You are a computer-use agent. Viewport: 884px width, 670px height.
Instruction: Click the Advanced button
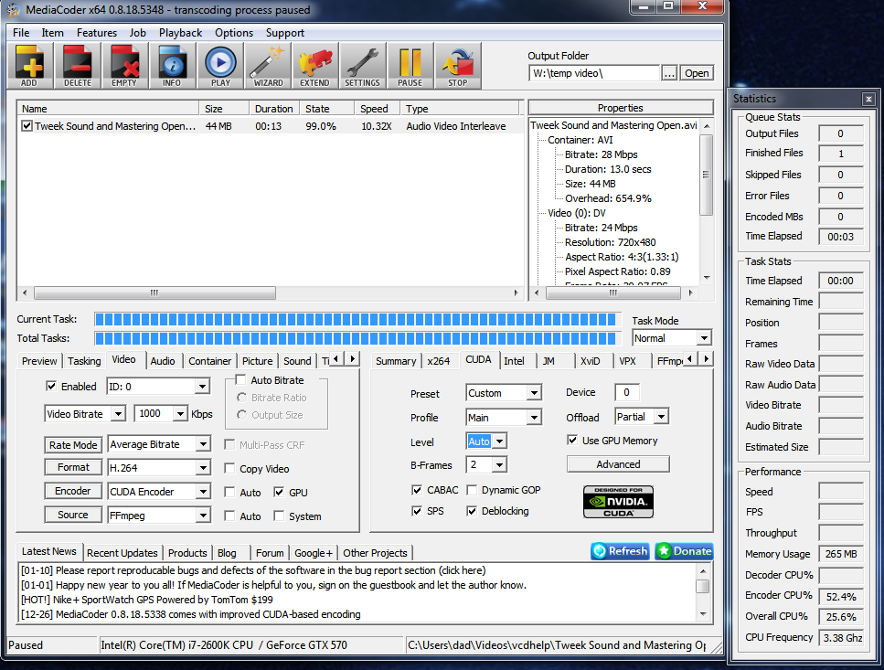click(x=618, y=464)
